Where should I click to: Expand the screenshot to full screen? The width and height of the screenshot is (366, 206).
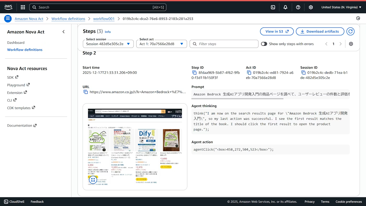93,180
